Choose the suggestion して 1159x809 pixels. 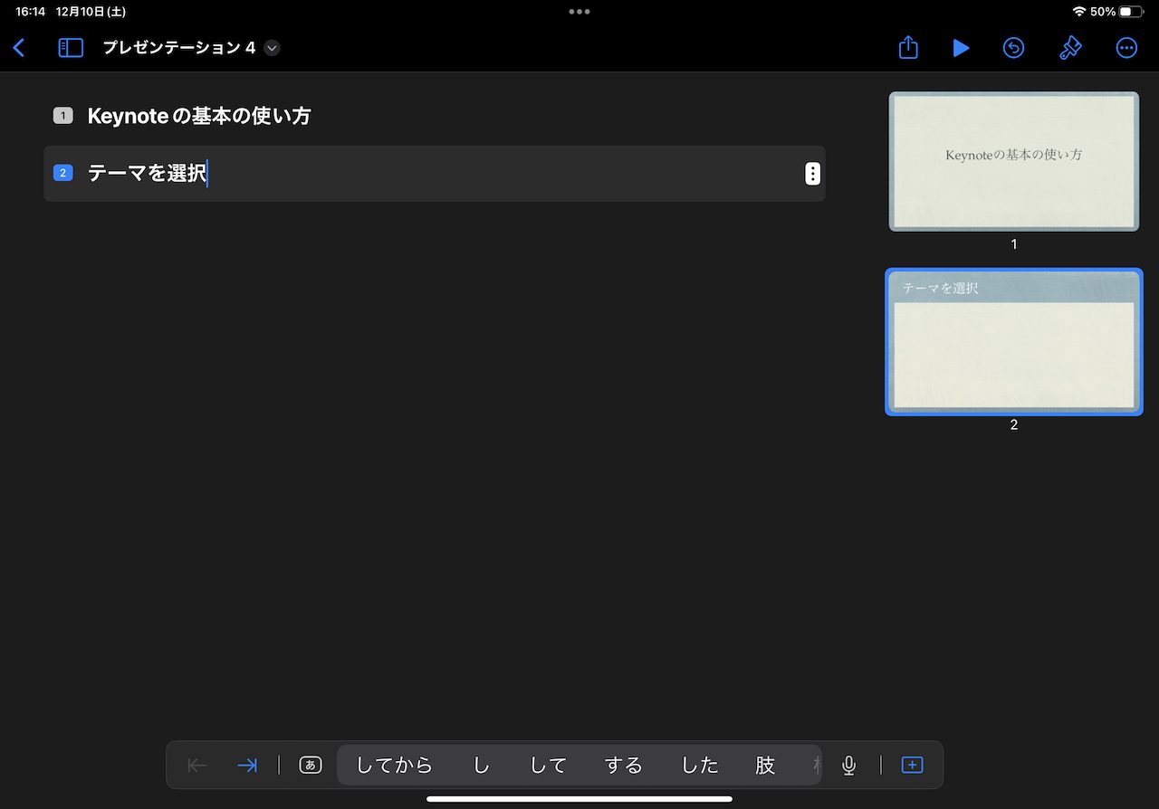point(548,766)
